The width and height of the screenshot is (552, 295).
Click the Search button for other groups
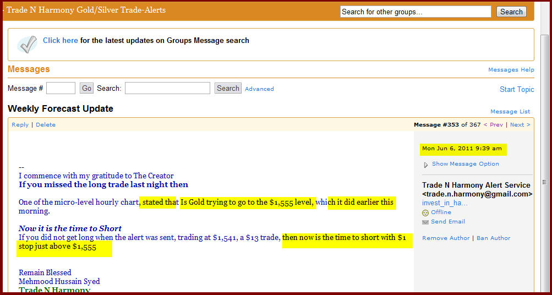[511, 12]
